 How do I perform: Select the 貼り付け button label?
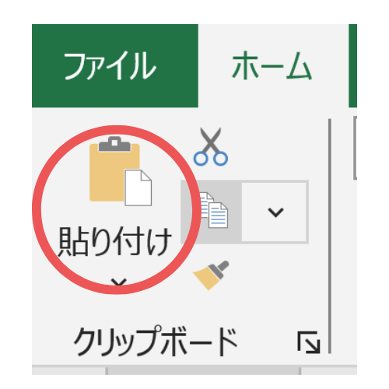[x=115, y=241]
